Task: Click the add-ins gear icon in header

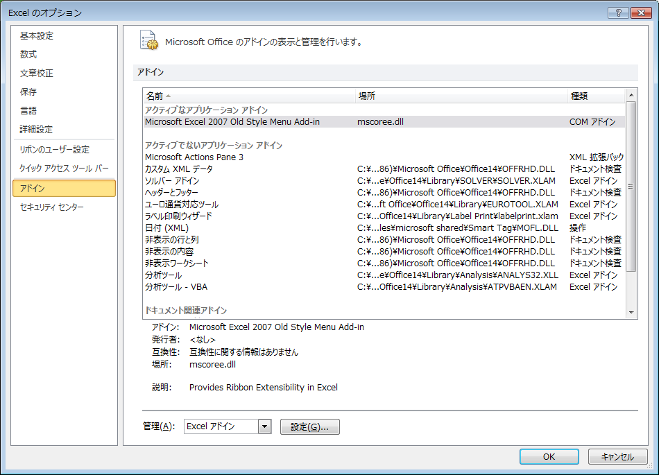Action: pyautogui.click(x=148, y=40)
